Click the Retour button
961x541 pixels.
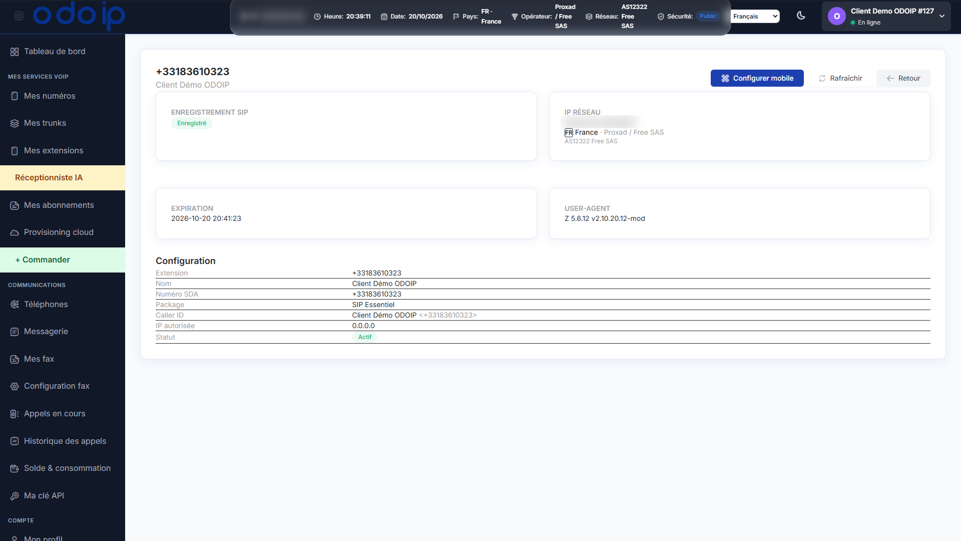[x=903, y=78]
